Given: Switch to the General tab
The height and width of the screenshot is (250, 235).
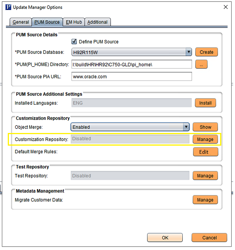Looking at the screenshot, I should (x=20, y=22).
